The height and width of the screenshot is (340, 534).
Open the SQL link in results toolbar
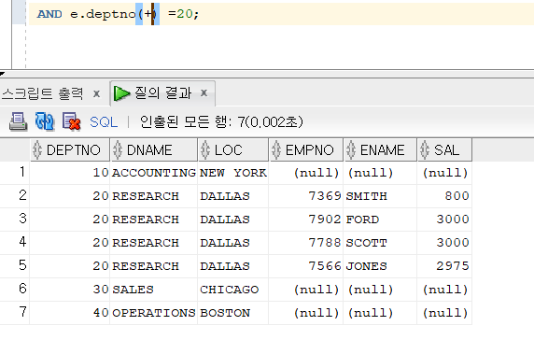(104, 122)
